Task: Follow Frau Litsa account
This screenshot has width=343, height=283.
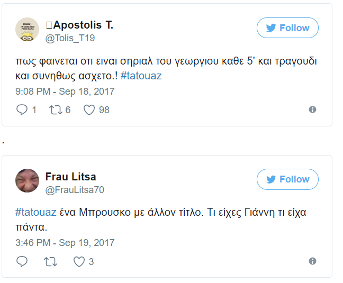Action: 287,179
